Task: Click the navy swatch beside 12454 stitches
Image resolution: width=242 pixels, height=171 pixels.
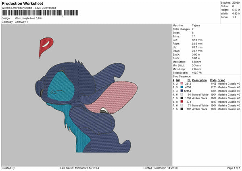Action: 181,91
